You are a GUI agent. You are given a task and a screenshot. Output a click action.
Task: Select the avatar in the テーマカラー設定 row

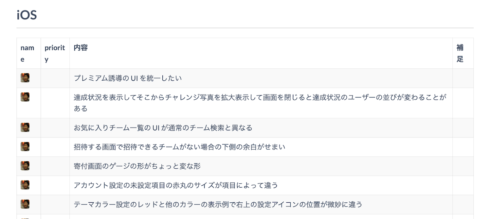click(25, 204)
